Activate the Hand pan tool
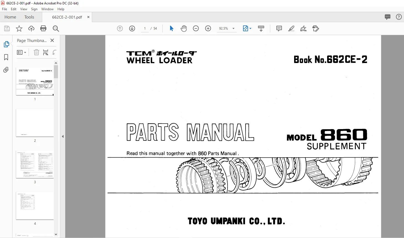Viewport: 404px width, 238px height. (184, 28)
